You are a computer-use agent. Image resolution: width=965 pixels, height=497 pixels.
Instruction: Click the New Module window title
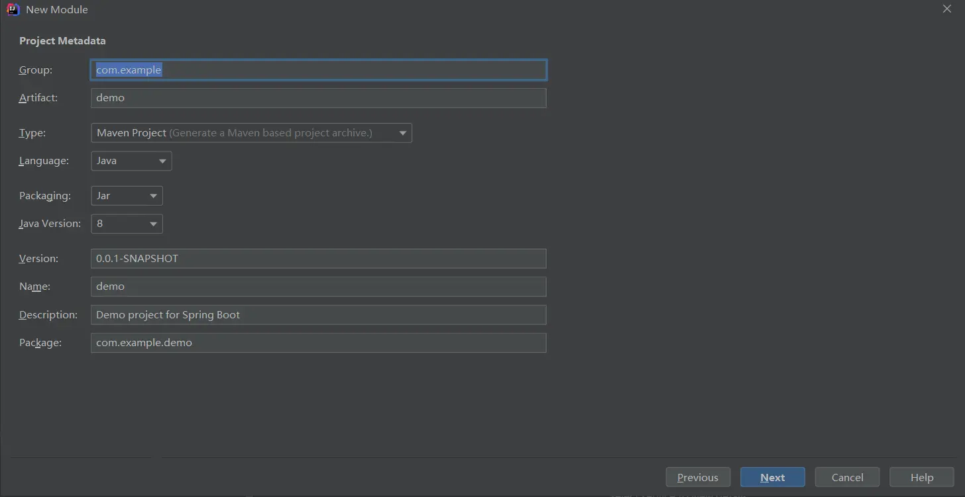[x=57, y=10]
